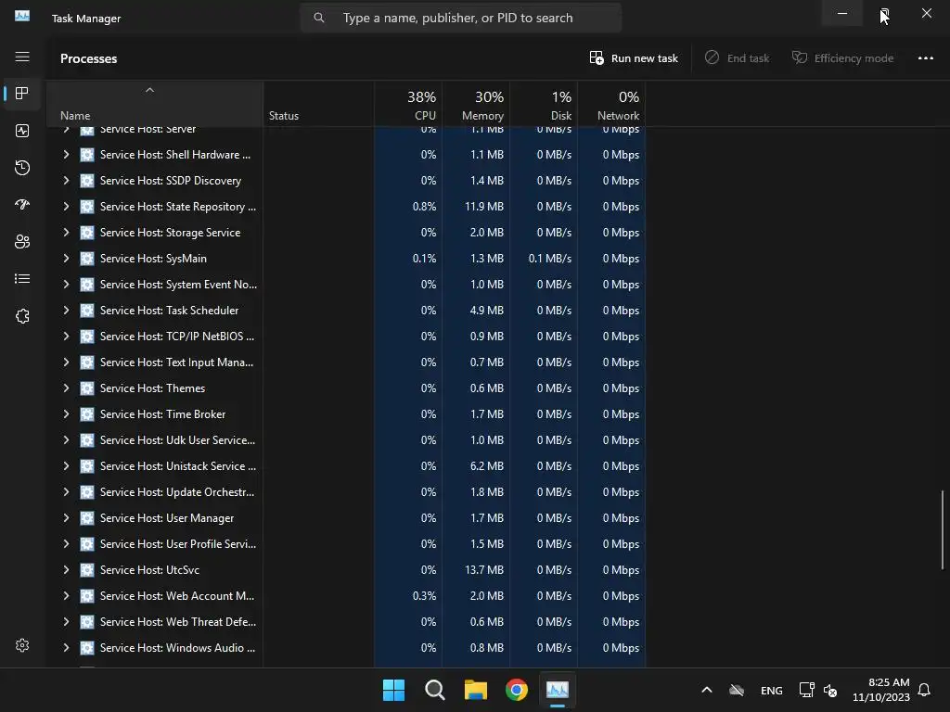Select Service Host: Udk User Service row
Image resolution: width=950 pixels, height=712 pixels.
[346, 440]
